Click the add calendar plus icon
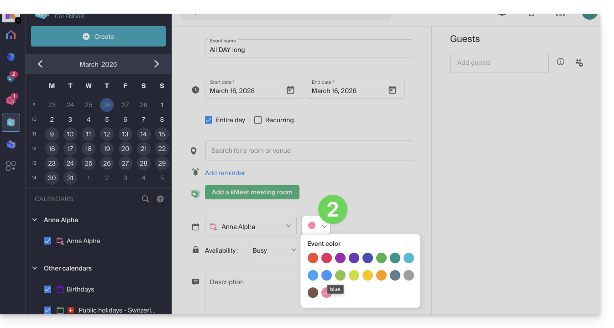This screenshot has width=614, height=328. [160, 199]
